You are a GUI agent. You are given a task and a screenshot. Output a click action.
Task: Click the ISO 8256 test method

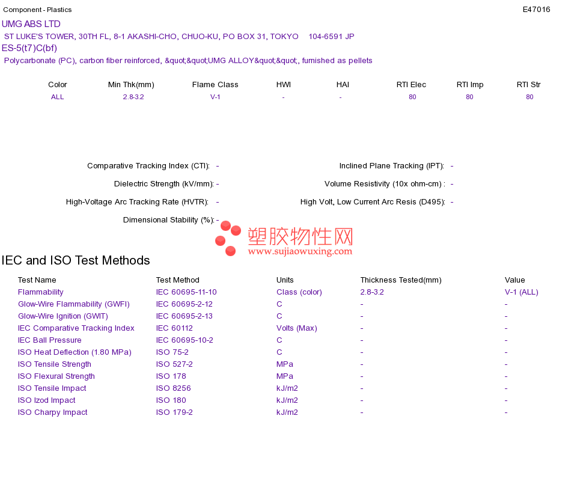pyautogui.click(x=173, y=388)
